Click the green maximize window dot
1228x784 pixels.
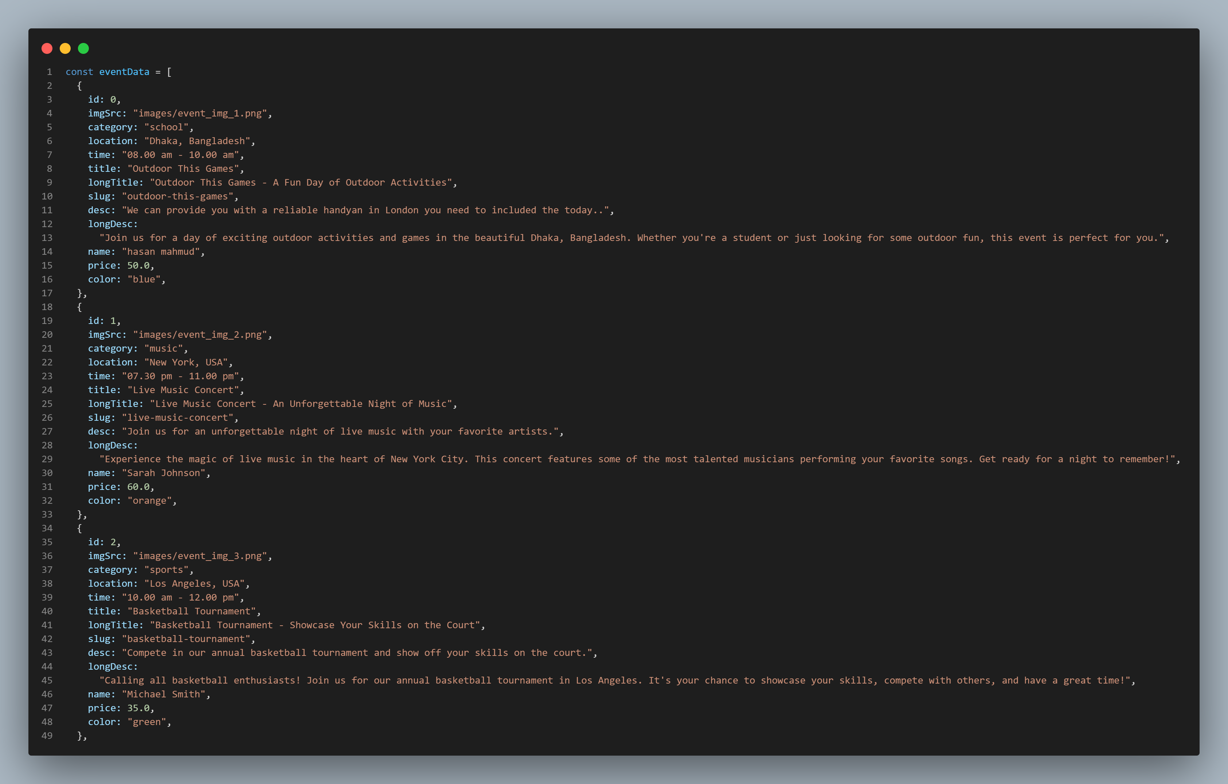tap(84, 48)
